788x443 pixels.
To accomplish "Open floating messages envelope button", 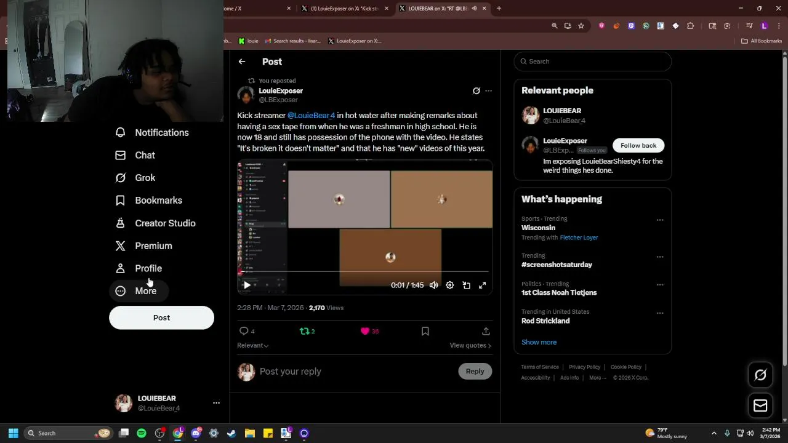I will 760,405.
